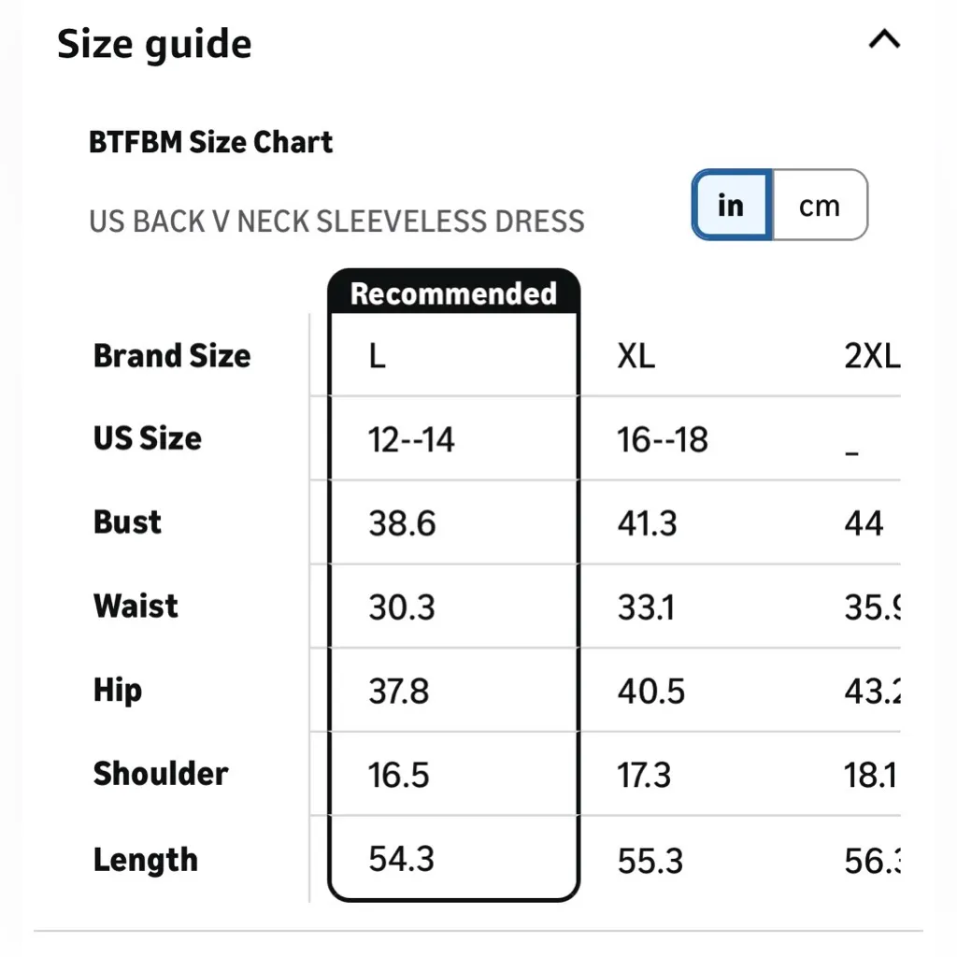Click the 54.3 length value for L
The image size is (957, 957).
[x=401, y=859]
